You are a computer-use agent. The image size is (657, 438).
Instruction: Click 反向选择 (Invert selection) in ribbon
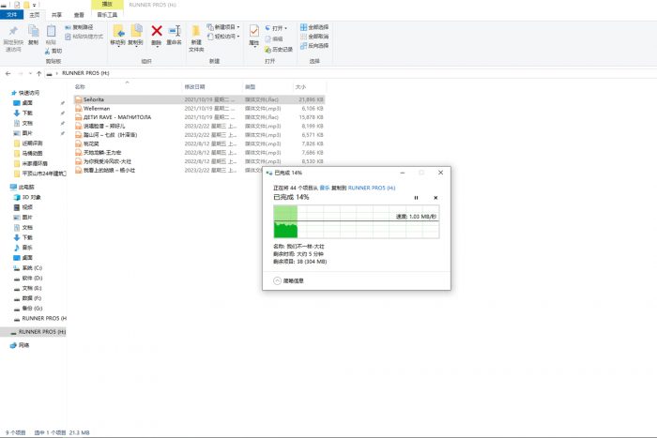tap(315, 44)
